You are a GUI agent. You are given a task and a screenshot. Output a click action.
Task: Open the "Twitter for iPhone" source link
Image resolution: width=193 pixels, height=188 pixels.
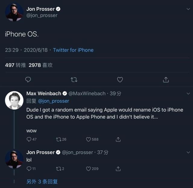[73, 50]
